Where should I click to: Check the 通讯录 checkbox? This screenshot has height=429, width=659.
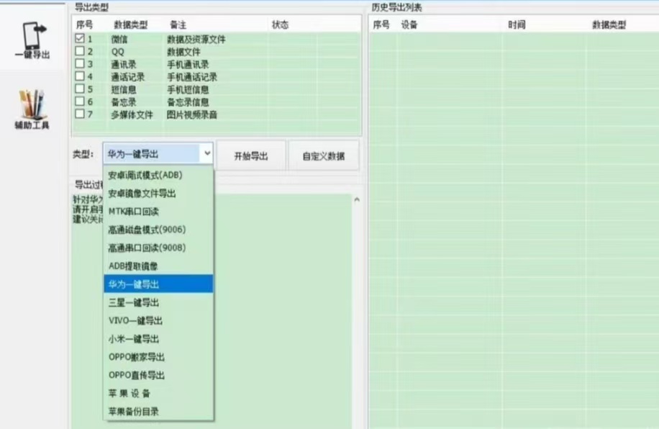point(80,64)
